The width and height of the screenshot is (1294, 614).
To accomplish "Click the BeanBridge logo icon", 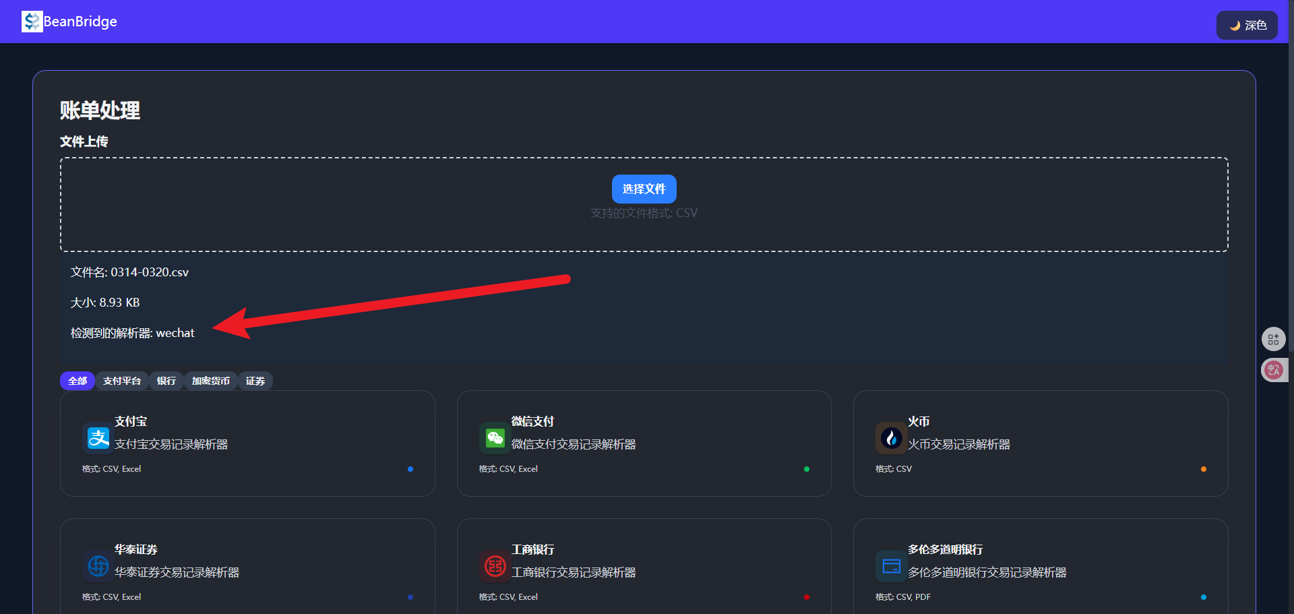I will (32, 22).
